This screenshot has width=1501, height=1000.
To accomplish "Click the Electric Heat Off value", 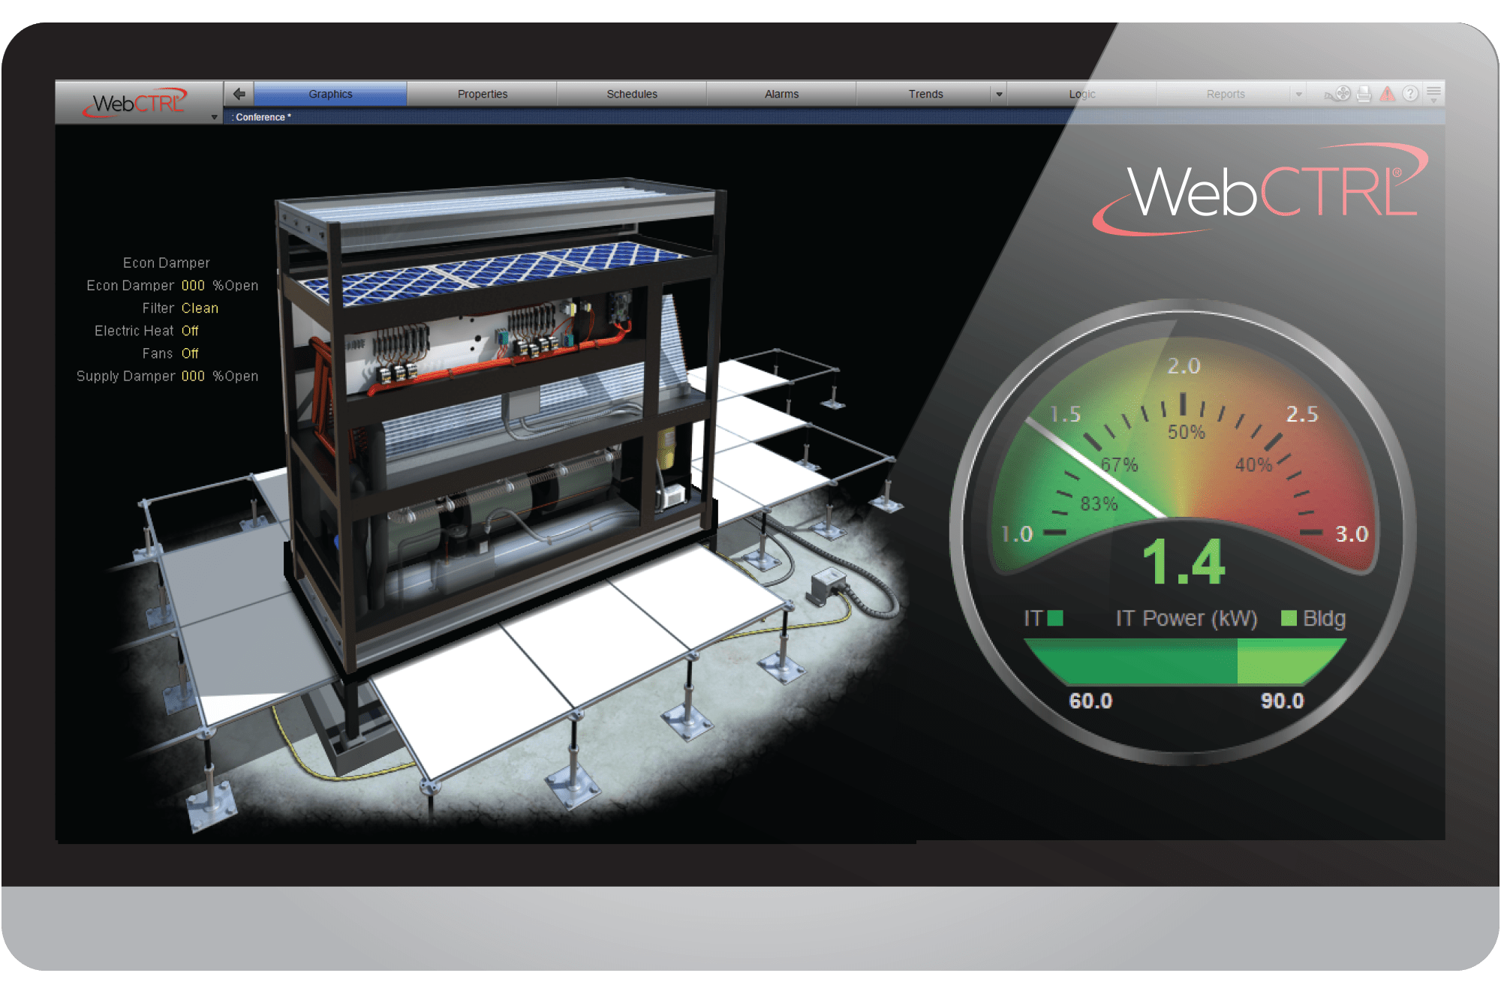I will pyautogui.click(x=190, y=330).
